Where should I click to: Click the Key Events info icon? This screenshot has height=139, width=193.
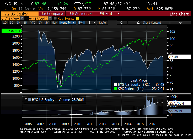click(78, 18)
